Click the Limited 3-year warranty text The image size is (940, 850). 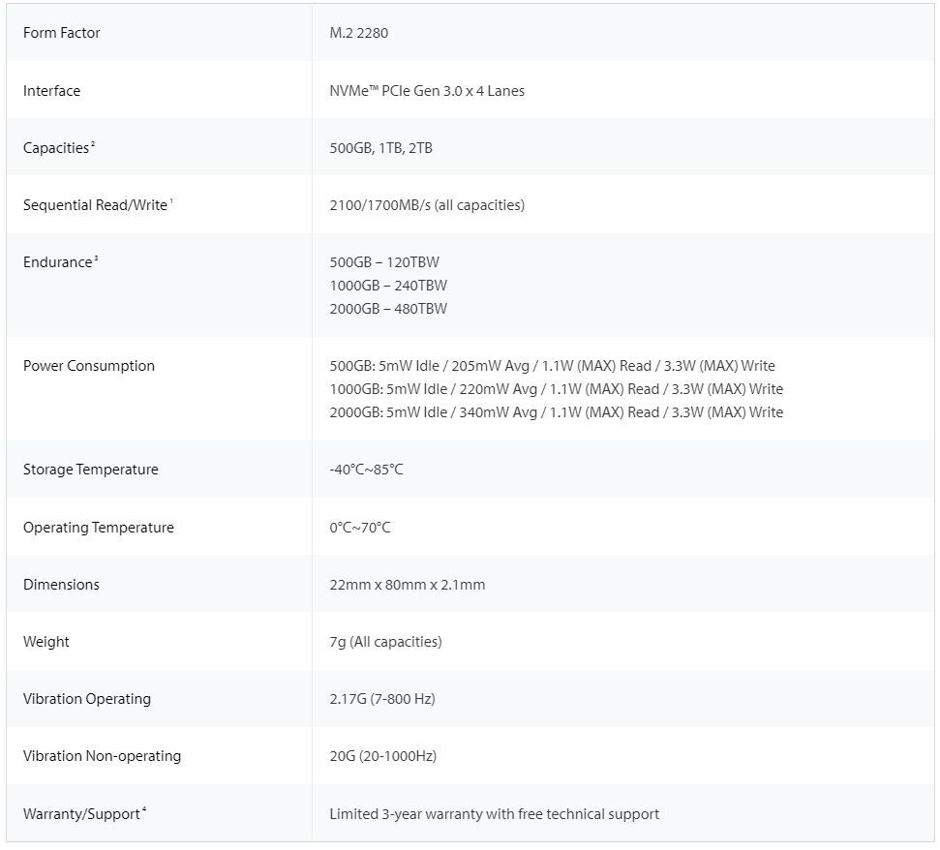(494, 814)
